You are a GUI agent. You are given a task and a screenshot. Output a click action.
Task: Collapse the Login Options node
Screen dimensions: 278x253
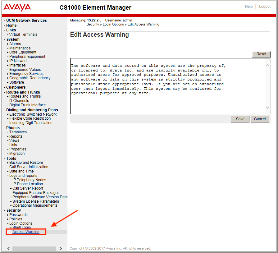tap(7, 223)
